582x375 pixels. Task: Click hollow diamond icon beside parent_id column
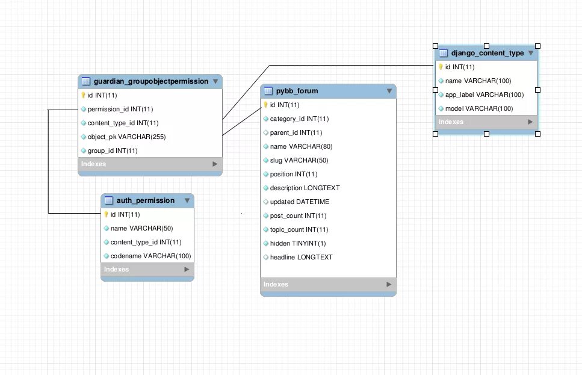coord(266,132)
